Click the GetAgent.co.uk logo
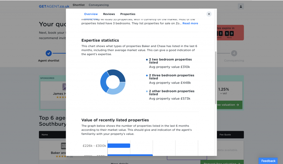 point(54,6)
